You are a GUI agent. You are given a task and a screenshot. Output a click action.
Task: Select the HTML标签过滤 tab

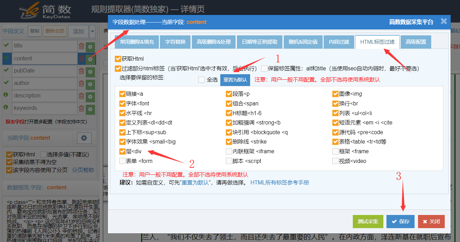click(x=377, y=42)
